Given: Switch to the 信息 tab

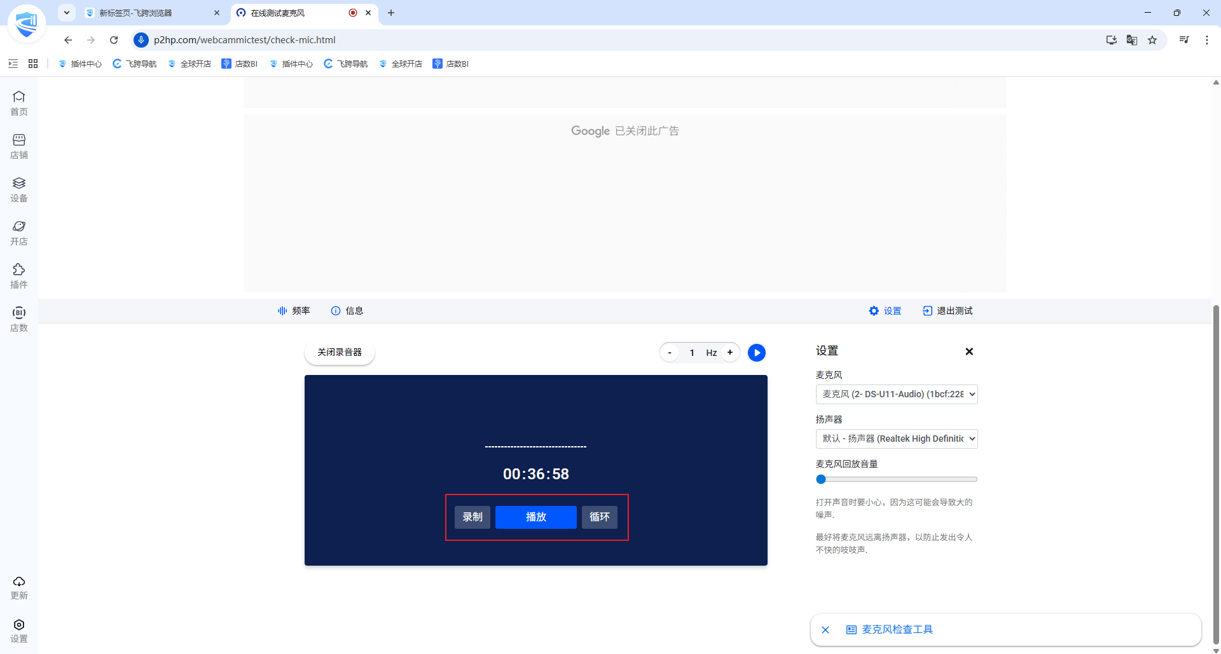Looking at the screenshot, I should click(x=347, y=311).
